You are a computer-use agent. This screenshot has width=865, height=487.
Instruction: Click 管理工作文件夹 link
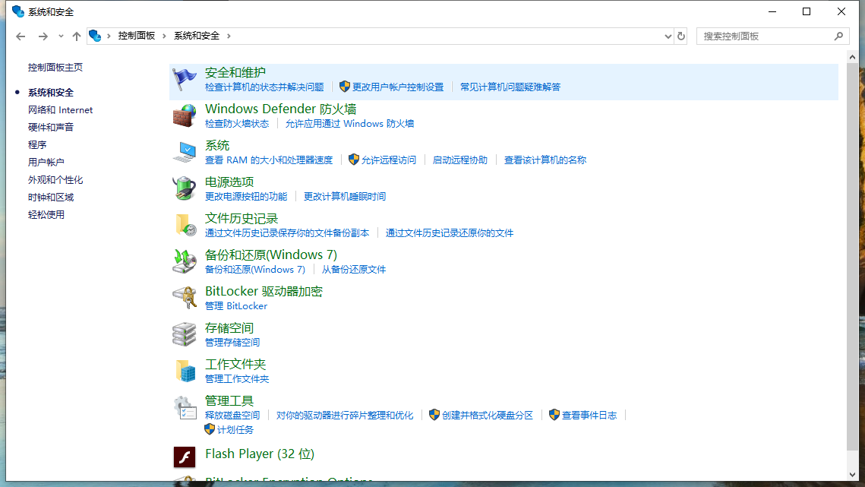coord(237,379)
